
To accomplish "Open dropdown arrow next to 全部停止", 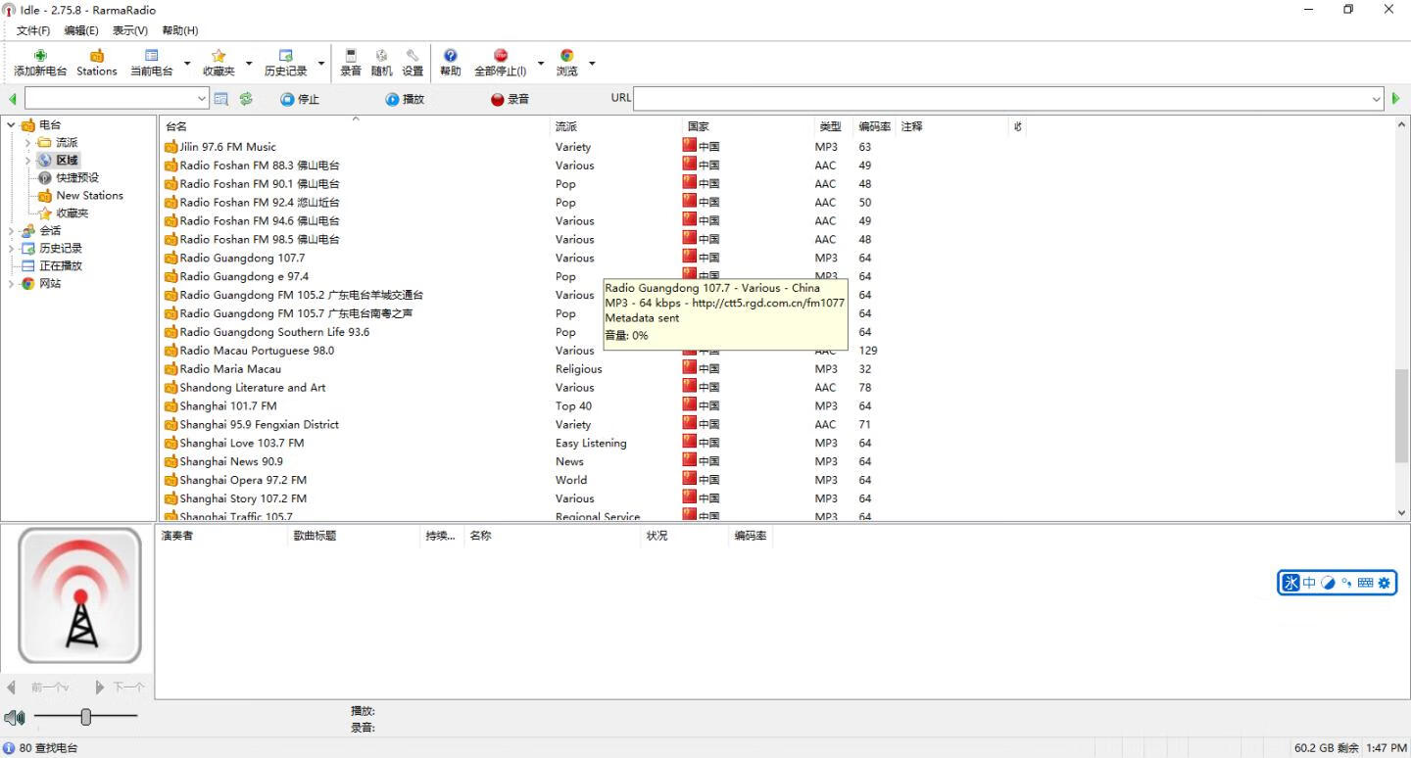I will tap(541, 64).
